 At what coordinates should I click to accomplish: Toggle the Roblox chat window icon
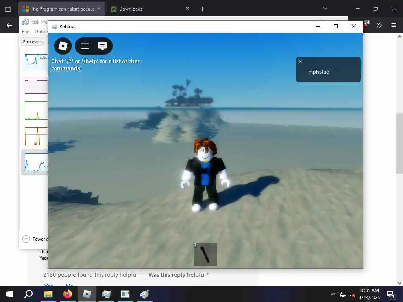(102, 46)
